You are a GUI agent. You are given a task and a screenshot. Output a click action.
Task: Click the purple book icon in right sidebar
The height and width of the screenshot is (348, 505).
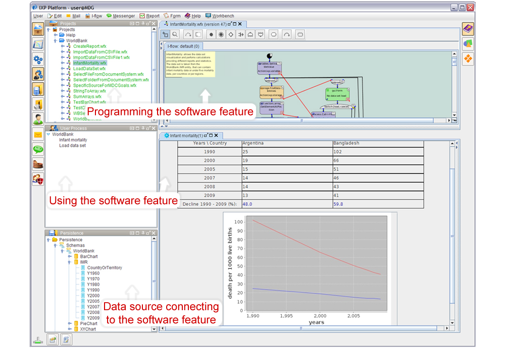468,29
